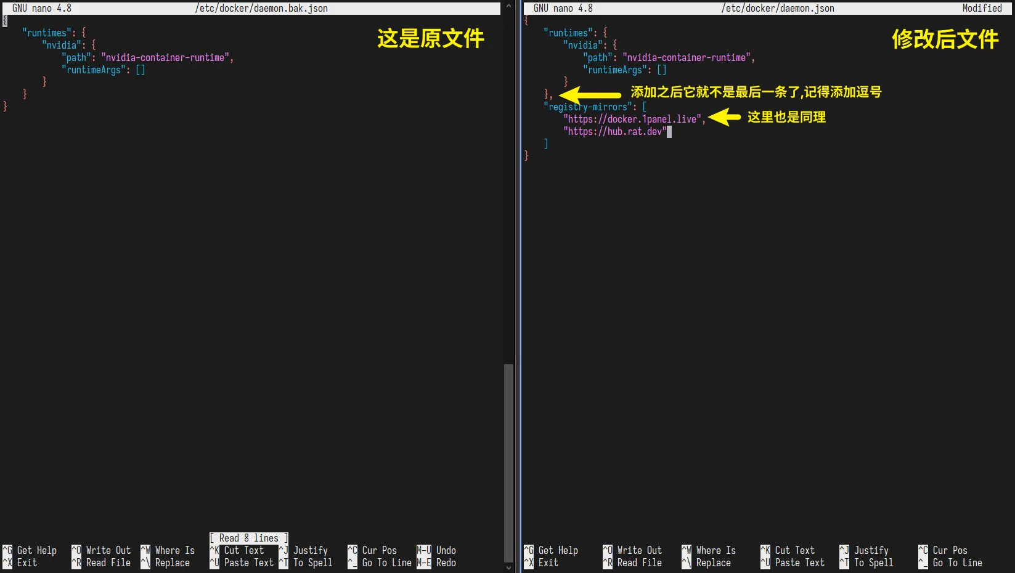This screenshot has width=1015, height=573.
Task: Click closing bracket of registry-mirrors array
Action: click(x=546, y=144)
